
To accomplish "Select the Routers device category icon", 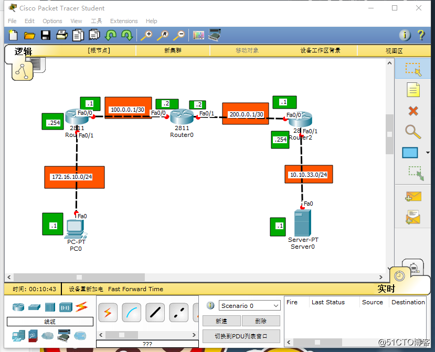I will coord(18,307).
